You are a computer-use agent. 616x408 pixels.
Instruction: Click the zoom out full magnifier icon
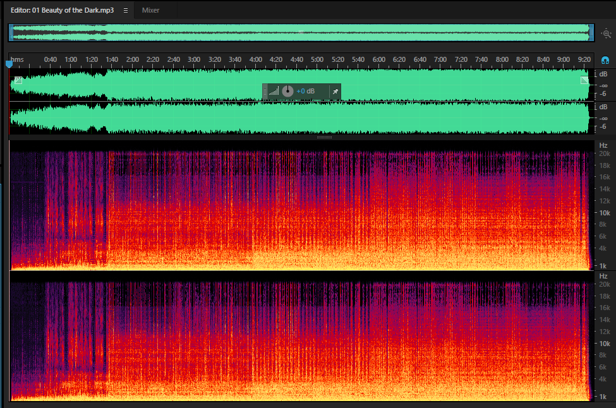pyautogui.click(x=607, y=33)
